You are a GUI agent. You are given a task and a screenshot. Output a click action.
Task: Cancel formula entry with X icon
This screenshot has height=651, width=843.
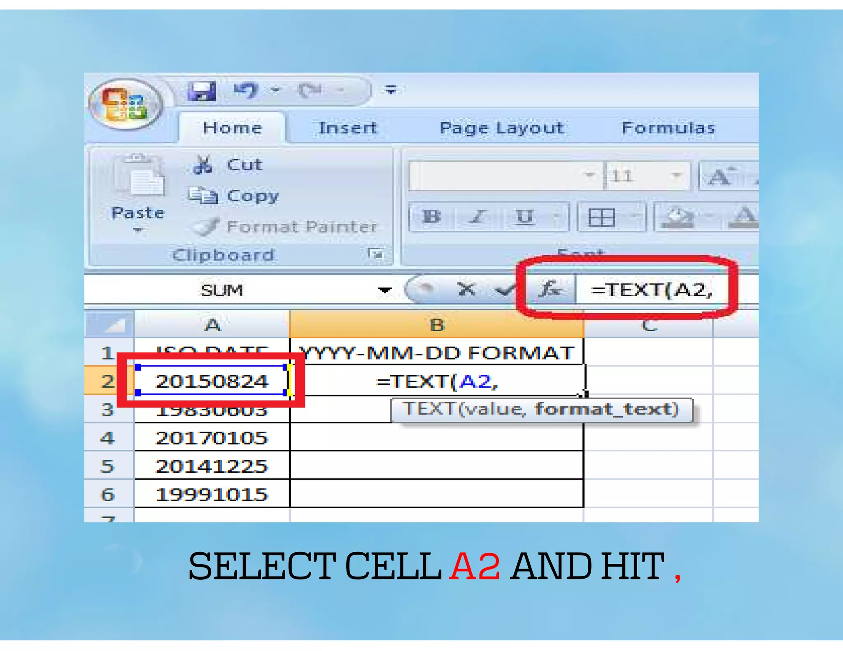(x=466, y=289)
